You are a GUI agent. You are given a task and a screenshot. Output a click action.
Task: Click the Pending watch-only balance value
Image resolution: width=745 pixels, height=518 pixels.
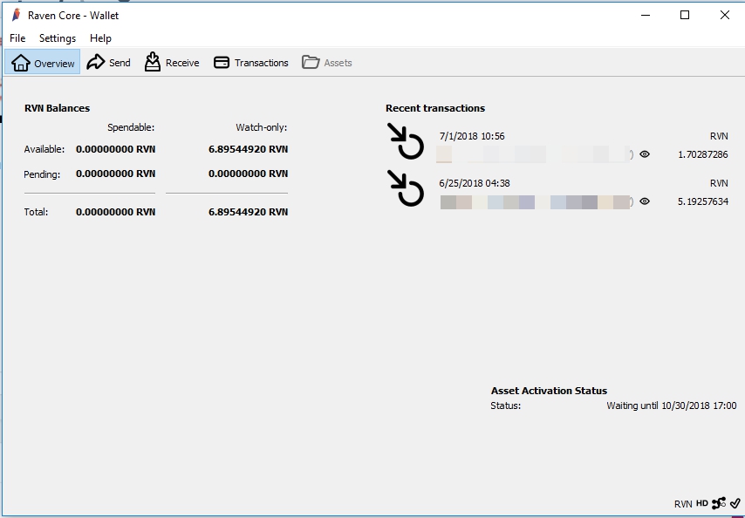coord(248,174)
